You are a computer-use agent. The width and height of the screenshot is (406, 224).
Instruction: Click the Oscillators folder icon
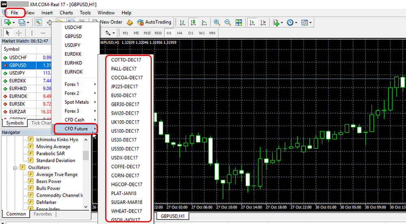[23, 167]
